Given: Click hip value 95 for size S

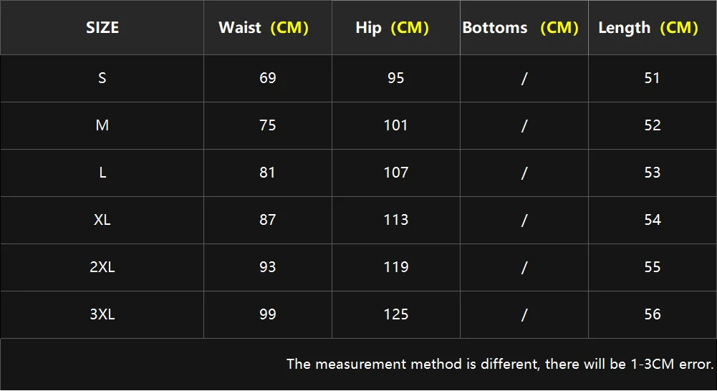Looking at the screenshot, I should [x=396, y=78].
